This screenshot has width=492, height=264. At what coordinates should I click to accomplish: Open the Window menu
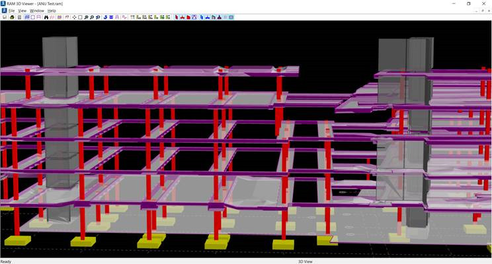pyautogui.click(x=37, y=11)
